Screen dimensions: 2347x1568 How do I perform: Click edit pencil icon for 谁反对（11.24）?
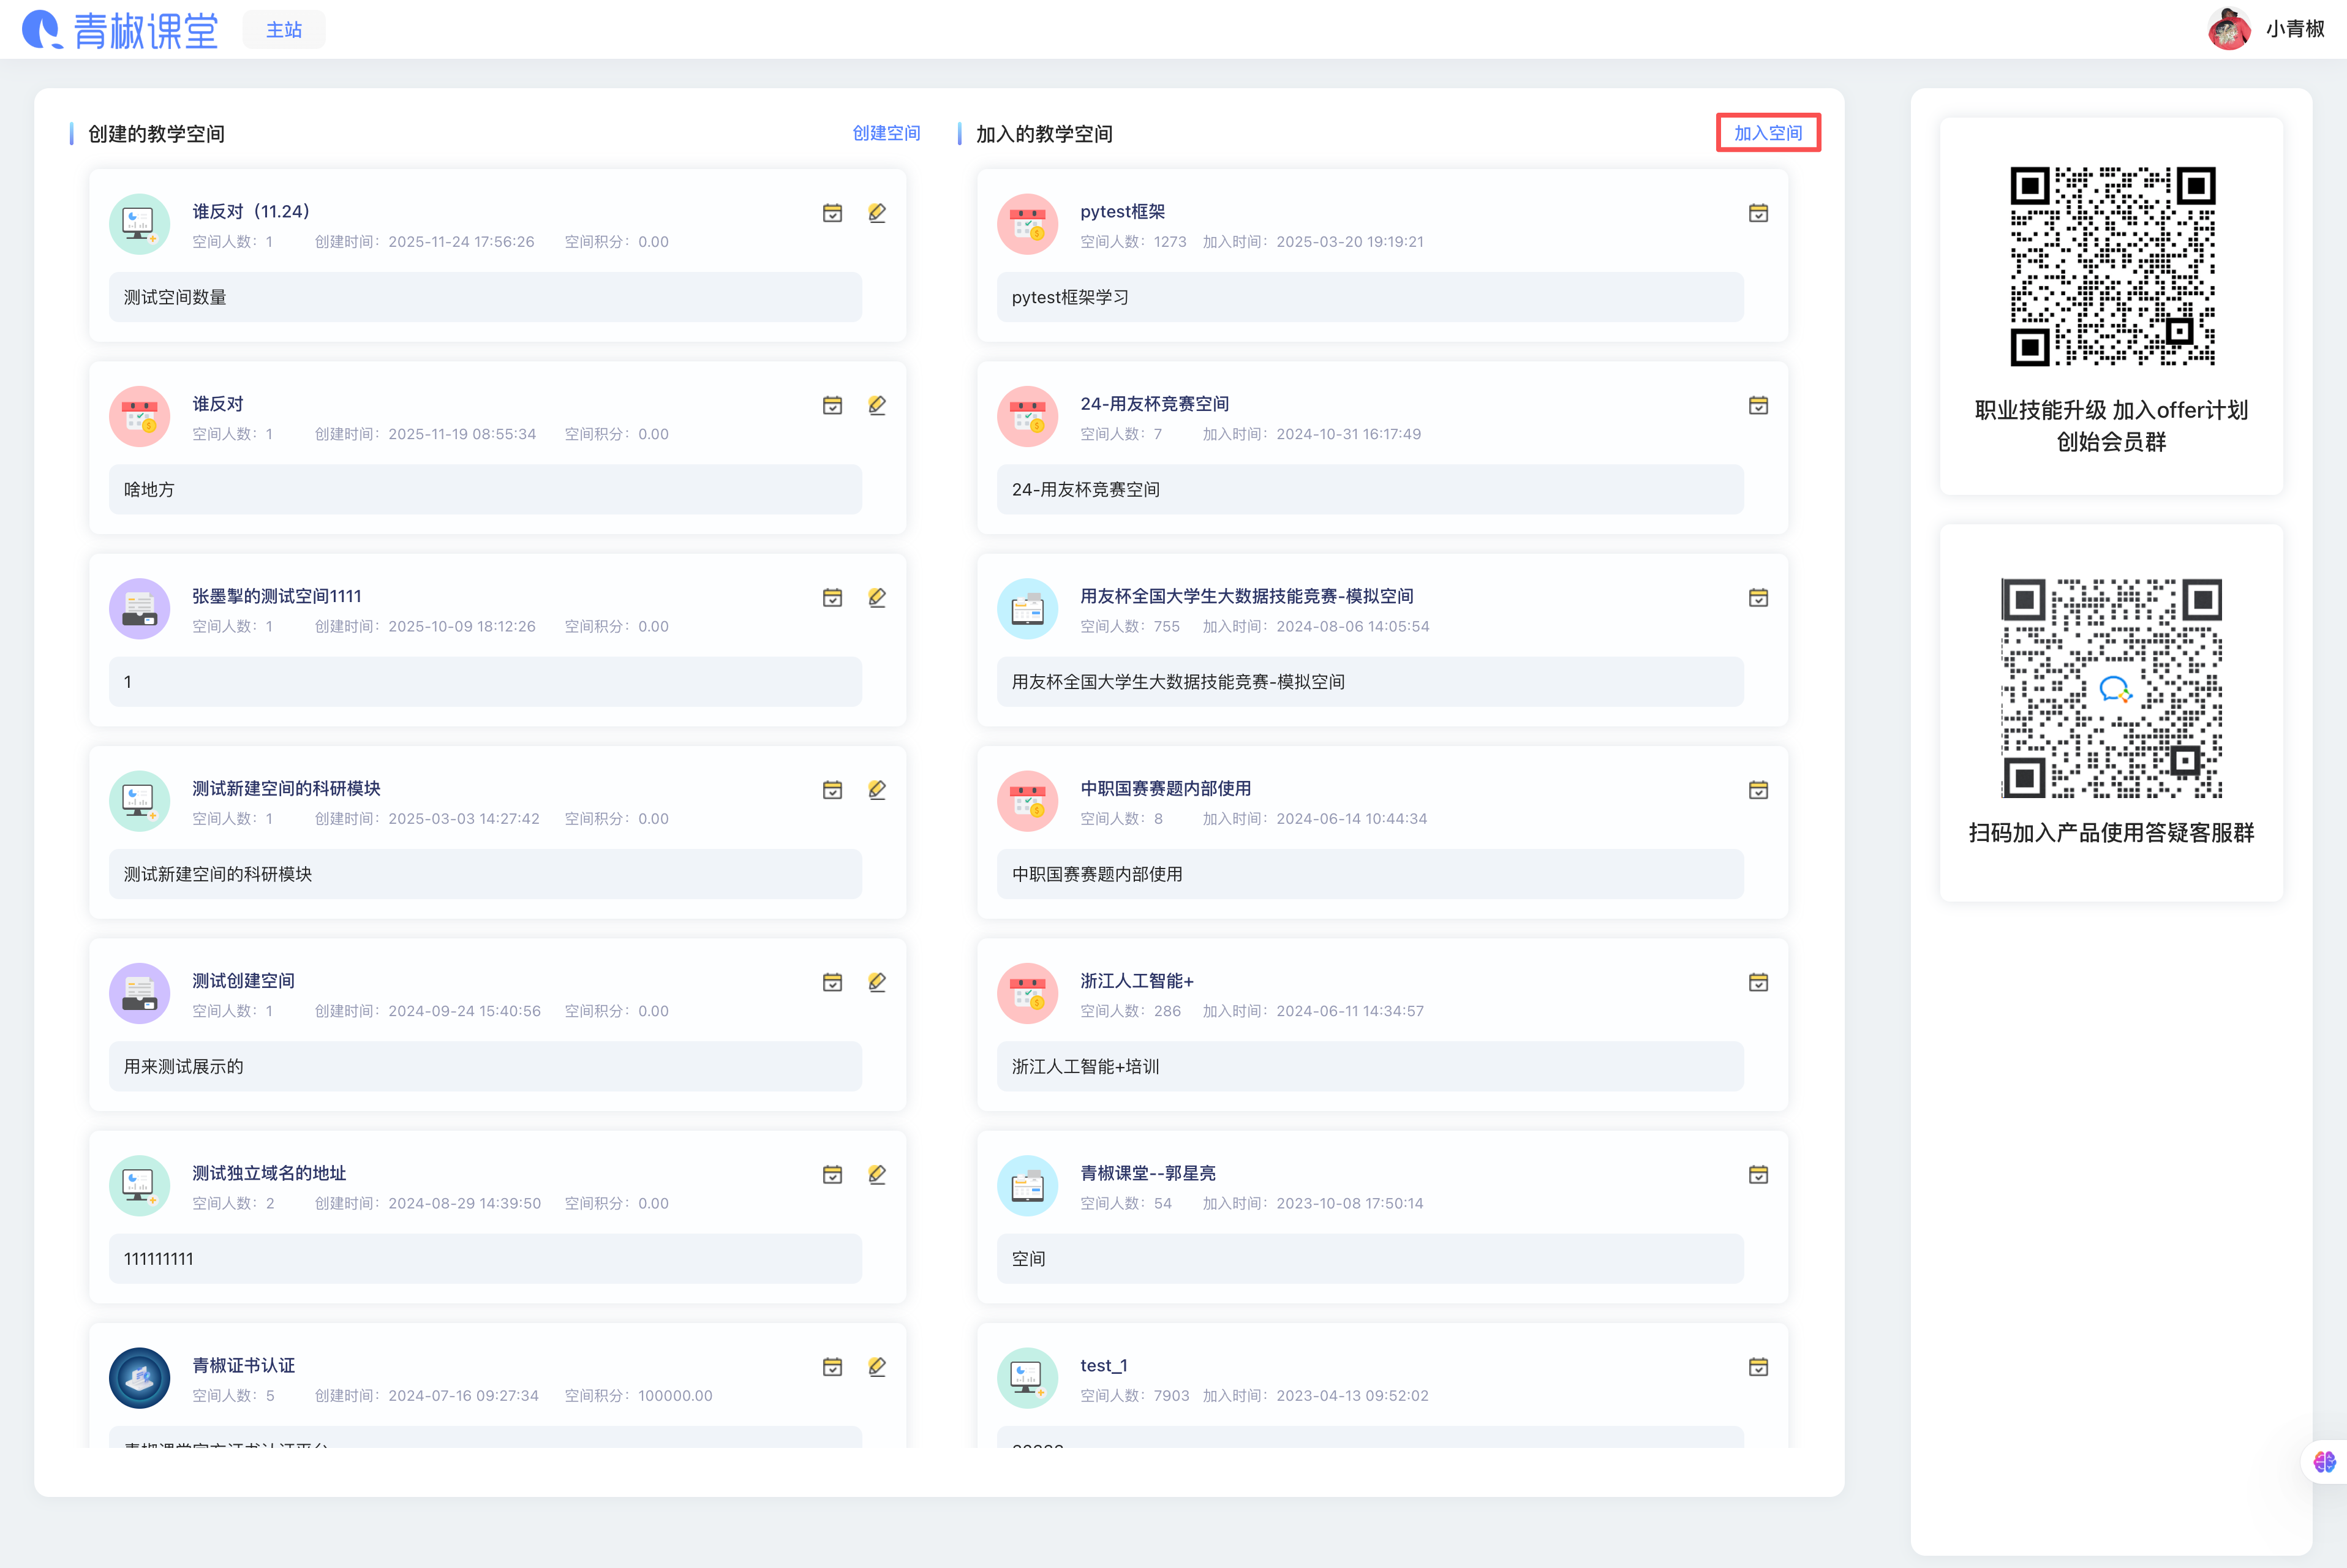point(877,213)
